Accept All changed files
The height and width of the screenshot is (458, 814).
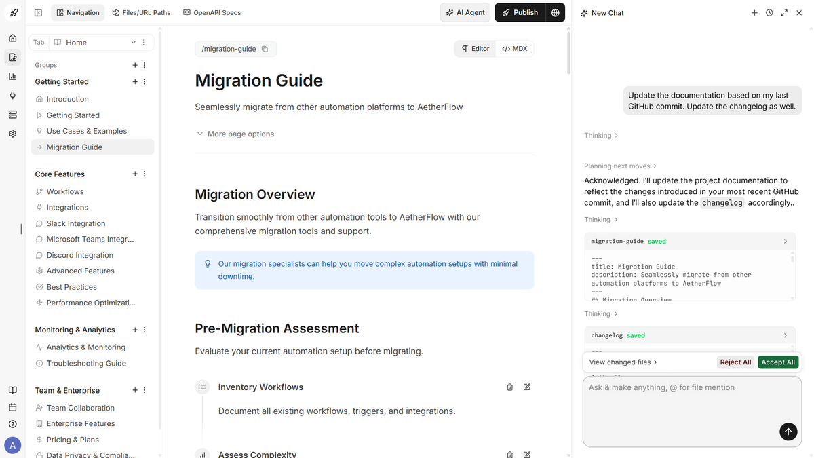click(777, 362)
